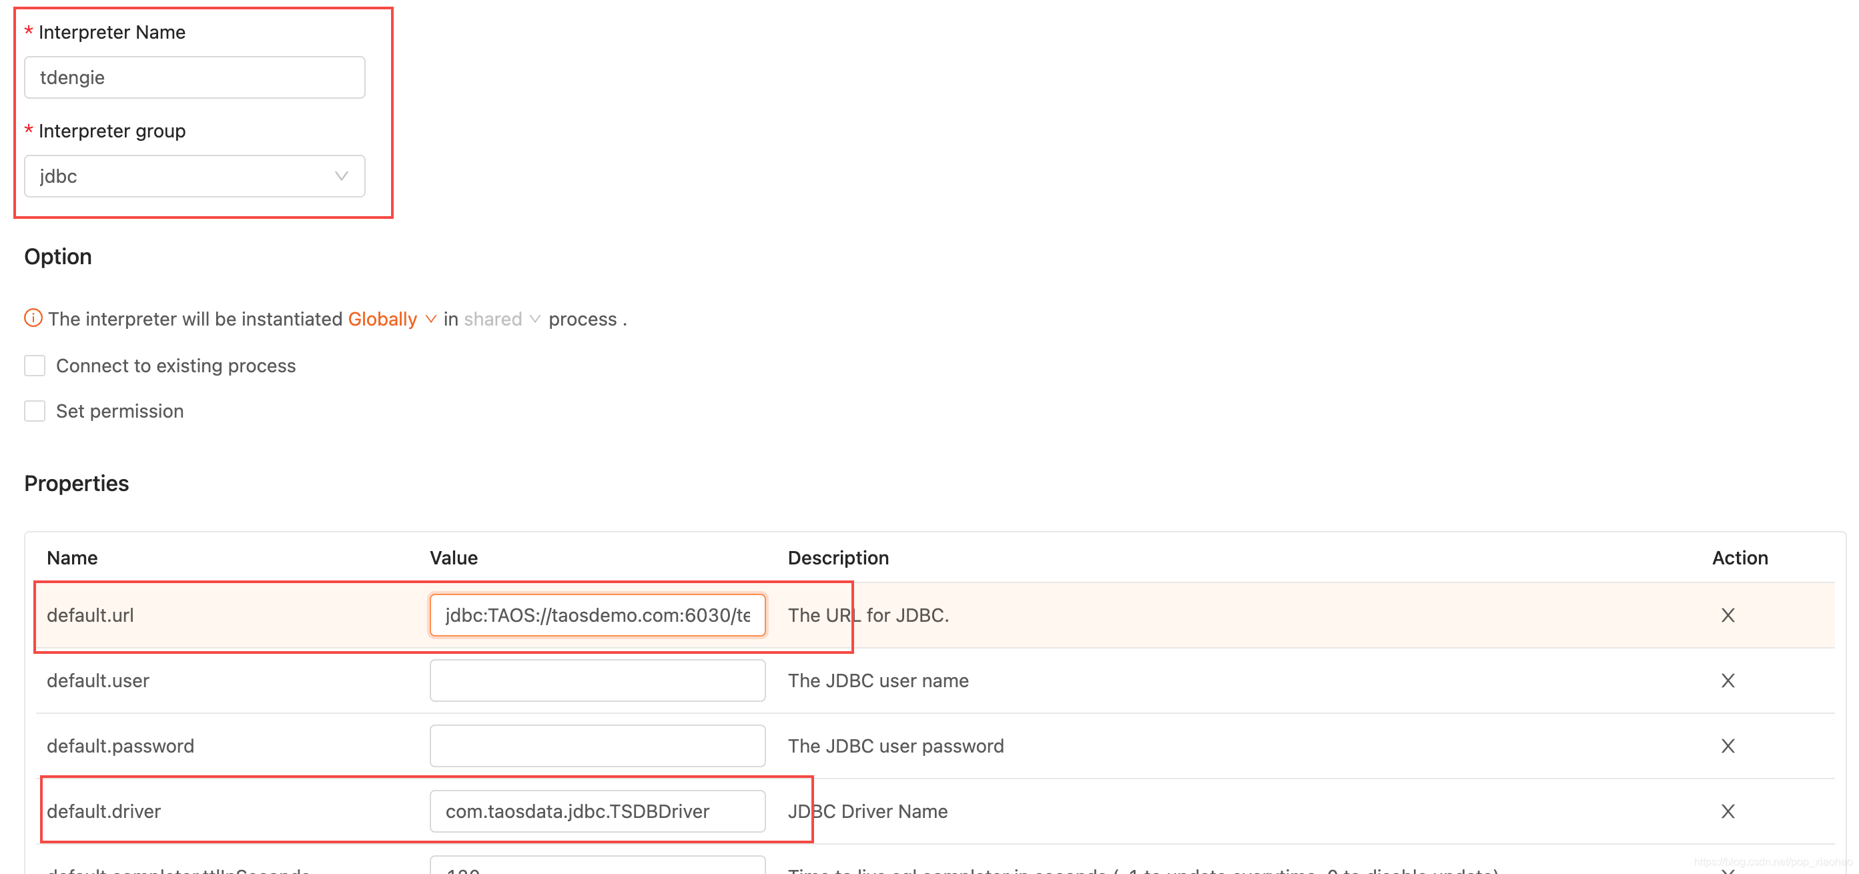Open the Globally instantiation dropdown
The image size is (1859, 874).
point(382,319)
